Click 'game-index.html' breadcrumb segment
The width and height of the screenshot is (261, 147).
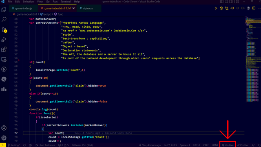pyautogui.click(x=27, y=14)
